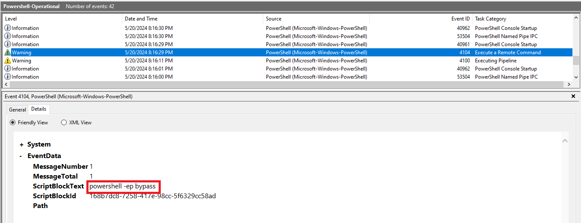Viewport: 581px width, 223px height.
Task: Select the Friendly View radio button
Action: tap(13, 123)
